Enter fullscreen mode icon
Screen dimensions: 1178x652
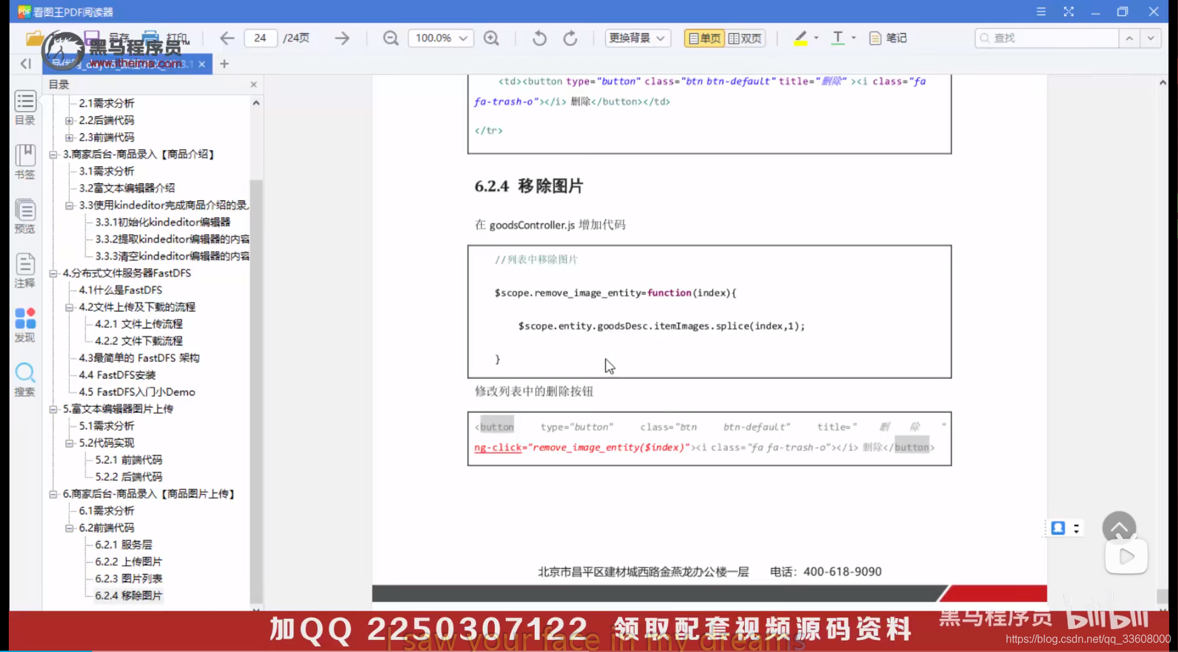point(1069,12)
